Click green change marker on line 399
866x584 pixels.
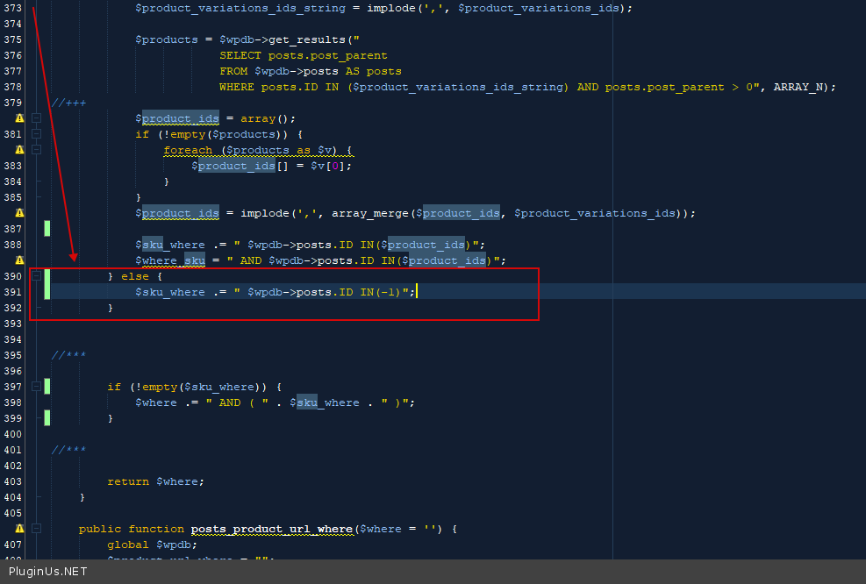(x=47, y=418)
